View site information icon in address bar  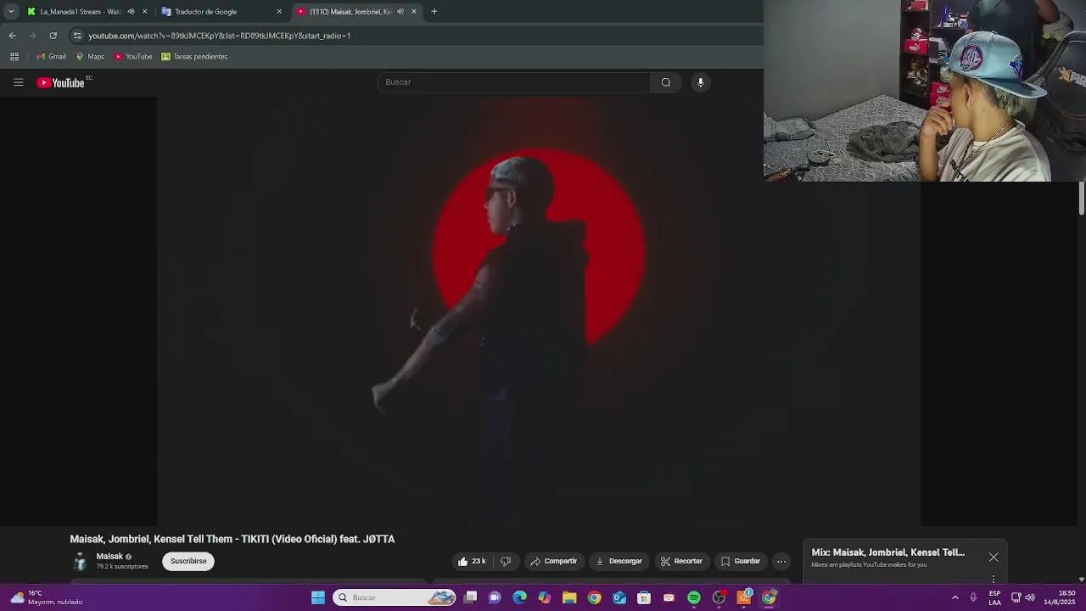tap(77, 36)
